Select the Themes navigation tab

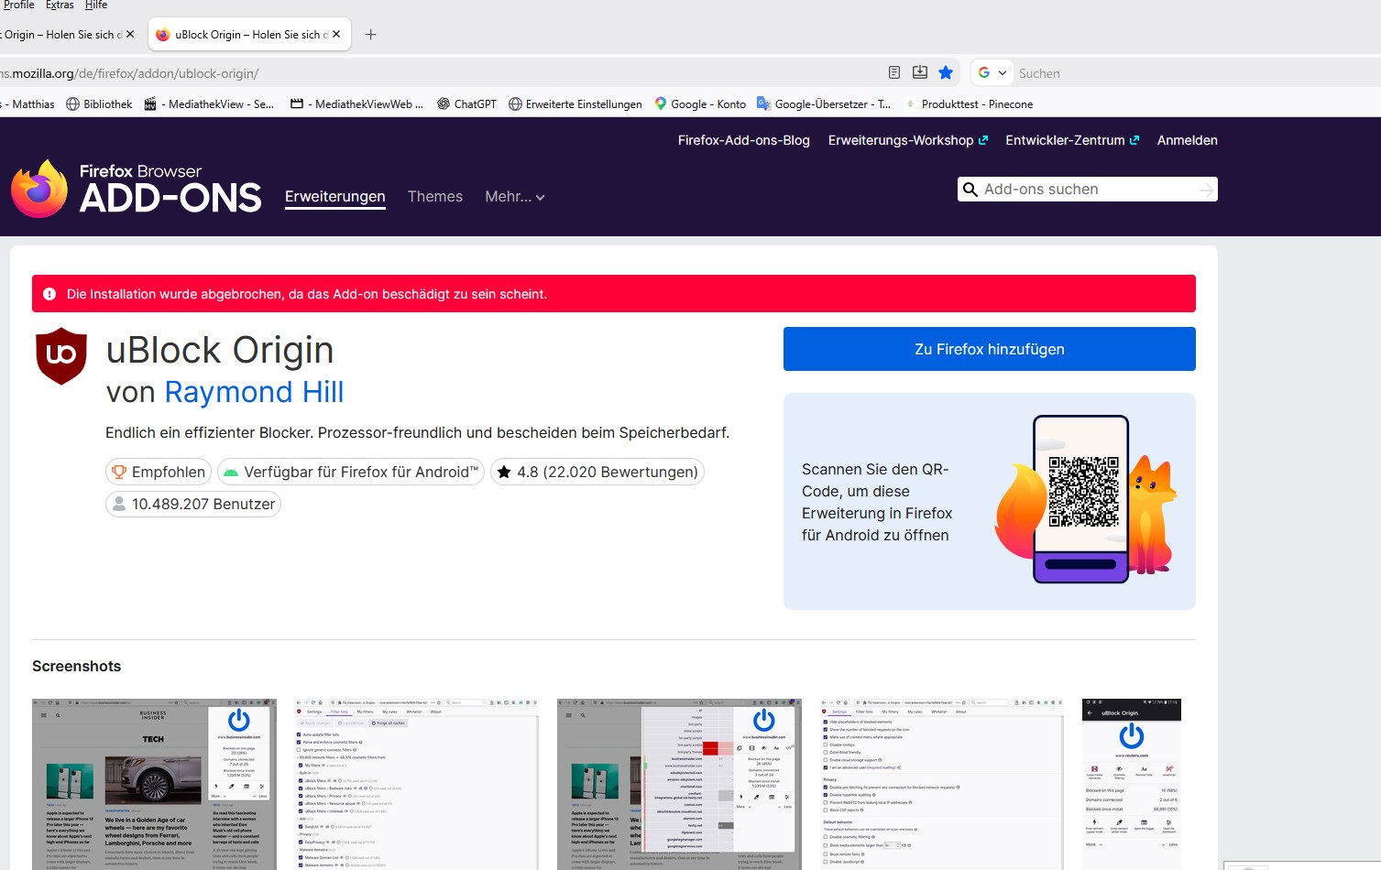(x=435, y=197)
